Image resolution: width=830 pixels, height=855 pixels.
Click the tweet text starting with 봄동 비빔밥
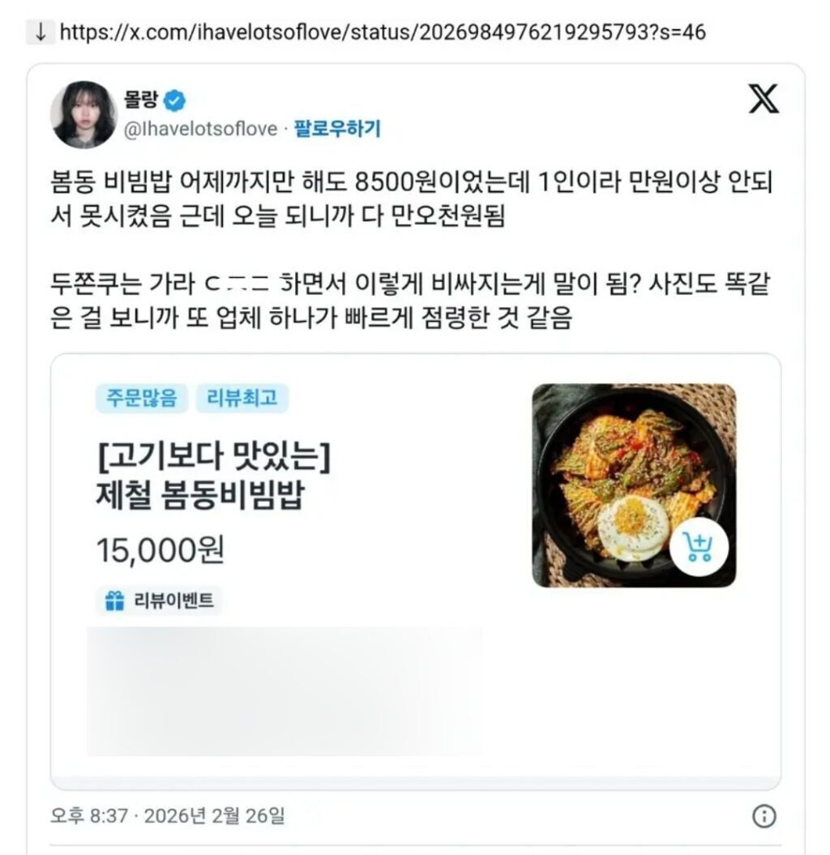pyautogui.click(x=412, y=199)
